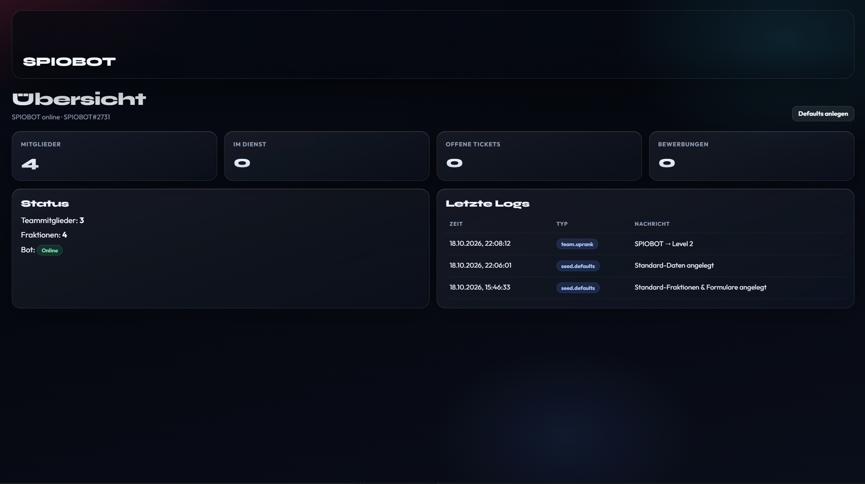Screen dimensions: 865x484
Task: Open the Mitglieder stat card
Action: [x=114, y=156]
